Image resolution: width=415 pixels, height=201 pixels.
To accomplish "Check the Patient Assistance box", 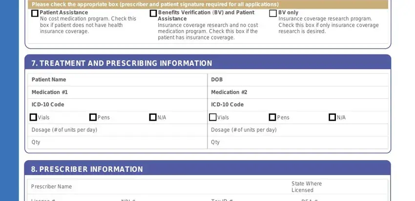I will (x=35, y=13).
